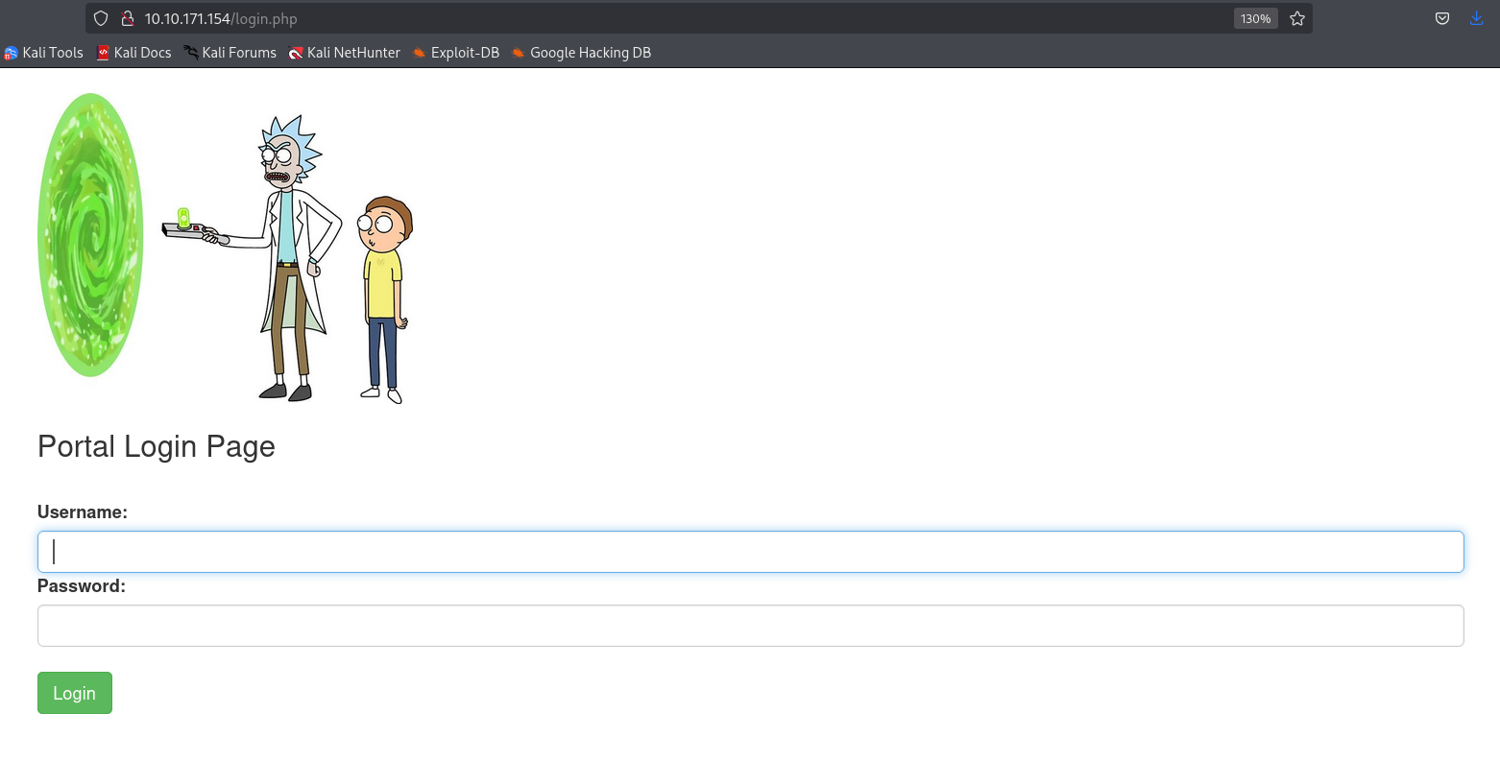This screenshot has height=761, width=1500.
Task: Click the Username input field
Action: (749, 551)
